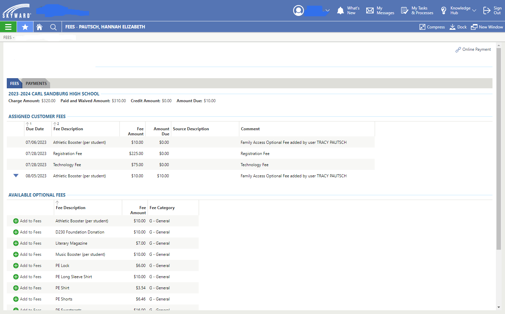Add Athletic Booster to fees
505x314 pixels.
(27, 221)
